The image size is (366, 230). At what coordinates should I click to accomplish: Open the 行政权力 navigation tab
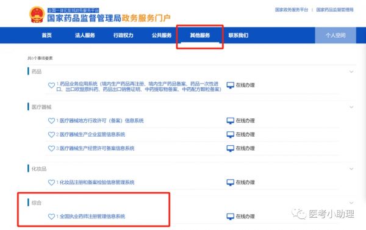[x=123, y=35]
